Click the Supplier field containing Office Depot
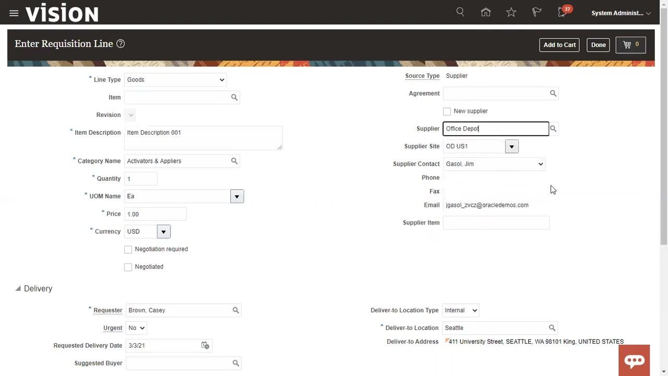 (496, 128)
